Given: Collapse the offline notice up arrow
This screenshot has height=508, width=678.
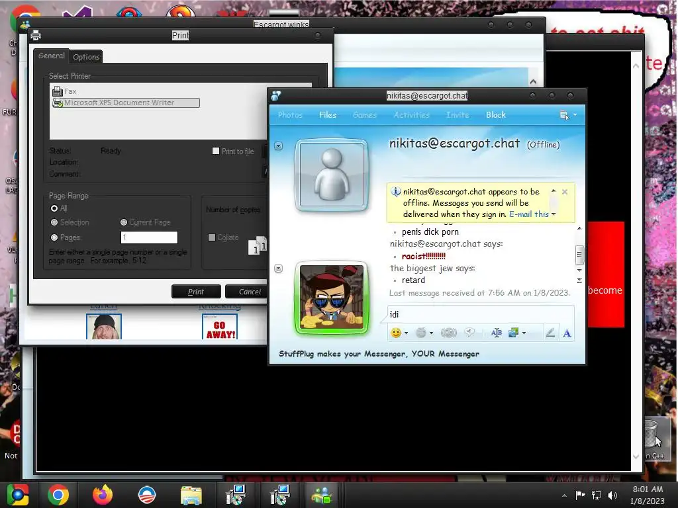Looking at the screenshot, I should click(x=554, y=190).
